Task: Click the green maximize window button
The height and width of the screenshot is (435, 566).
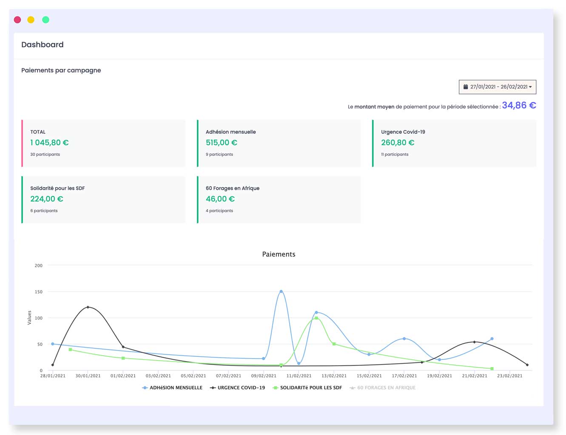Action: point(46,20)
